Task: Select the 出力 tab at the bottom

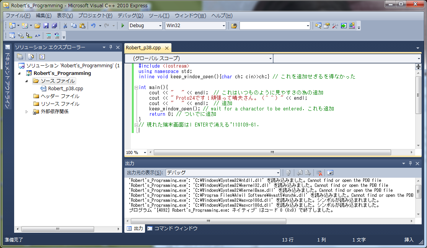Action: pyautogui.click(x=135, y=229)
